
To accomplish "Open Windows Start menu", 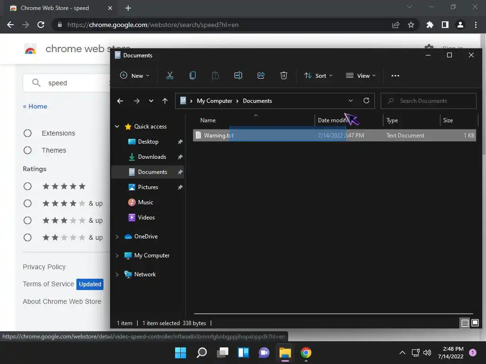I will tap(180, 353).
